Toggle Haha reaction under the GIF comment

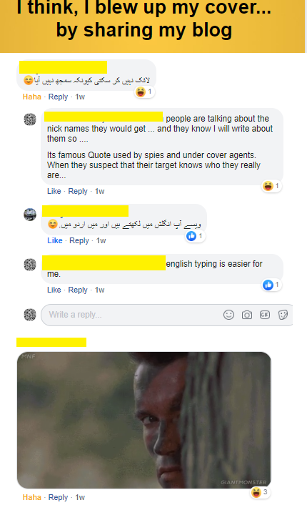click(x=32, y=497)
